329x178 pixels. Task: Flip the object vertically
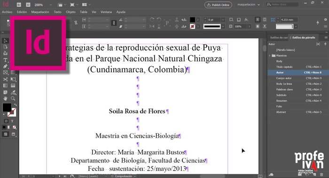click(159, 26)
